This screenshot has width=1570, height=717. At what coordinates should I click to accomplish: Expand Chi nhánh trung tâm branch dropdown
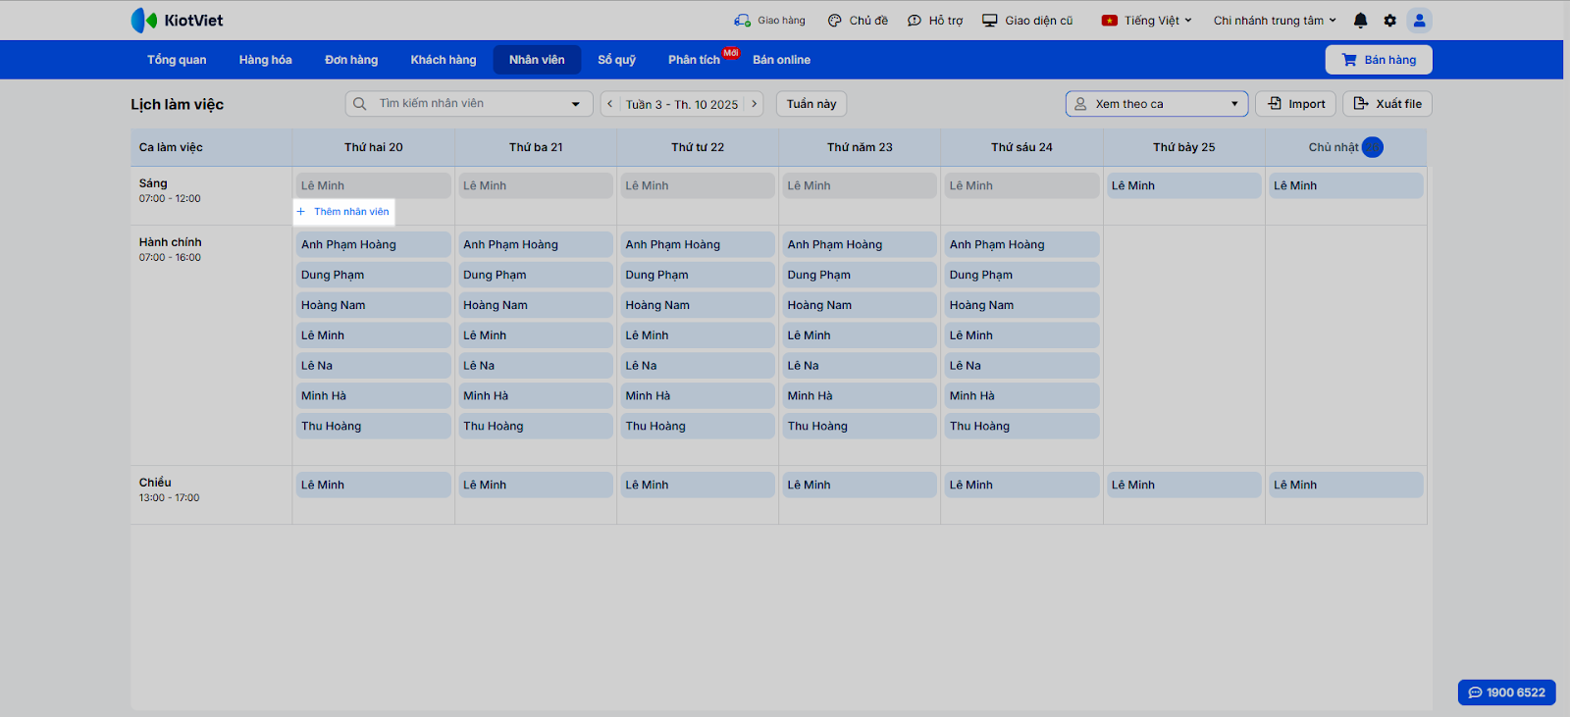pos(1275,21)
